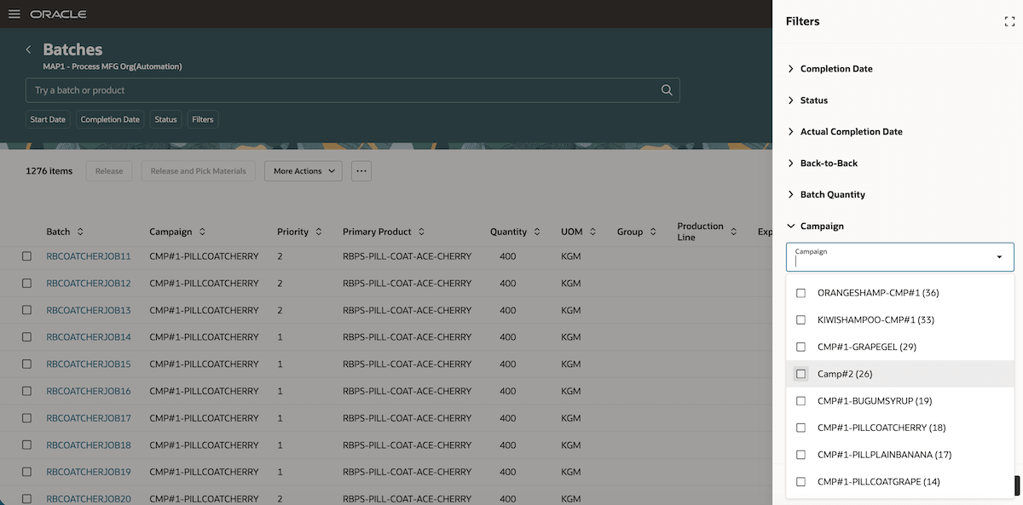Sort by the Production Line column
Screen dimensions: 1023x505
point(733,232)
